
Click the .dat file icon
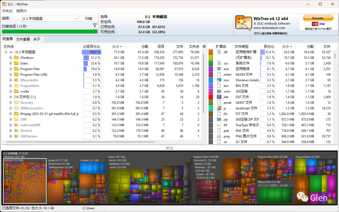pos(219,97)
